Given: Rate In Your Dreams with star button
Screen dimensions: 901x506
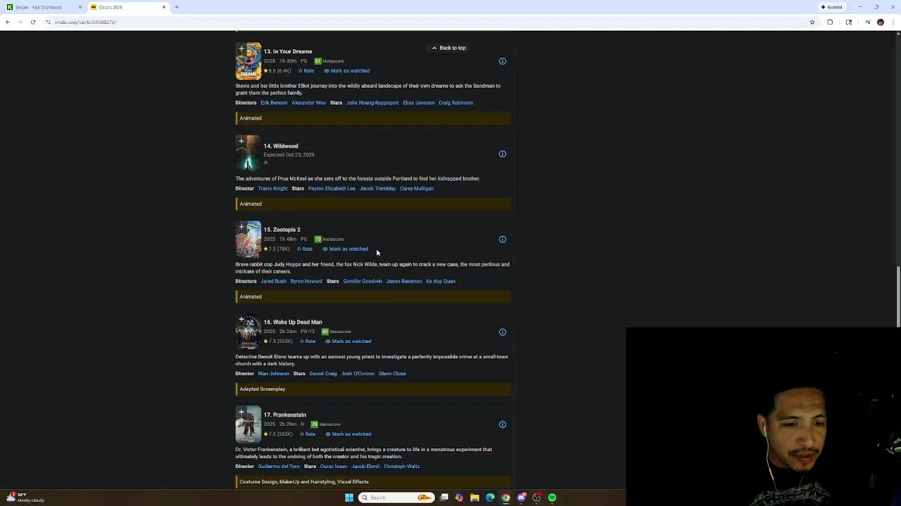Looking at the screenshot, I should (x=306, y=71).
